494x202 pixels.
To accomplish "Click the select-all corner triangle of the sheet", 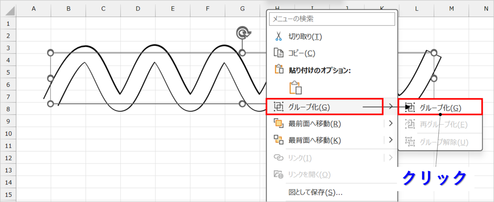I will pos(10,12).
